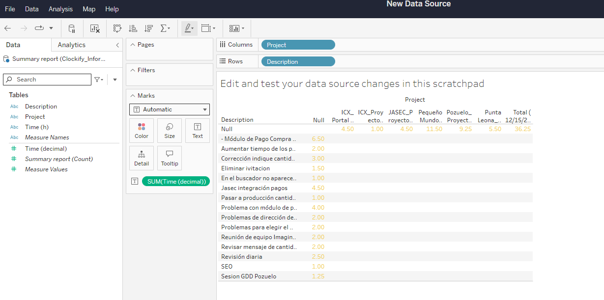The height and width of the screenshot is (300, 604).
Task: Sort data descending
Action: point(148,28)
